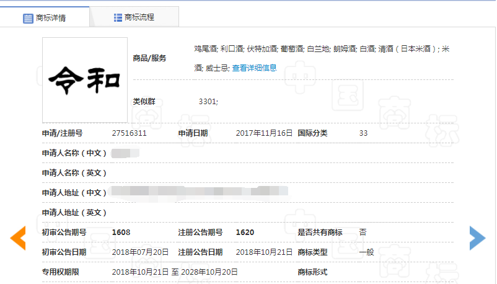The image size is (497, 284).
Task: Click the 是否共有商标 label
Action: tap(320, 233)
